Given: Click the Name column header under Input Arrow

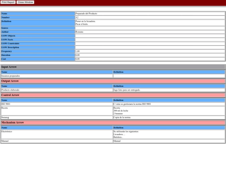Looking at the screenshot, I should pos(57,72).
